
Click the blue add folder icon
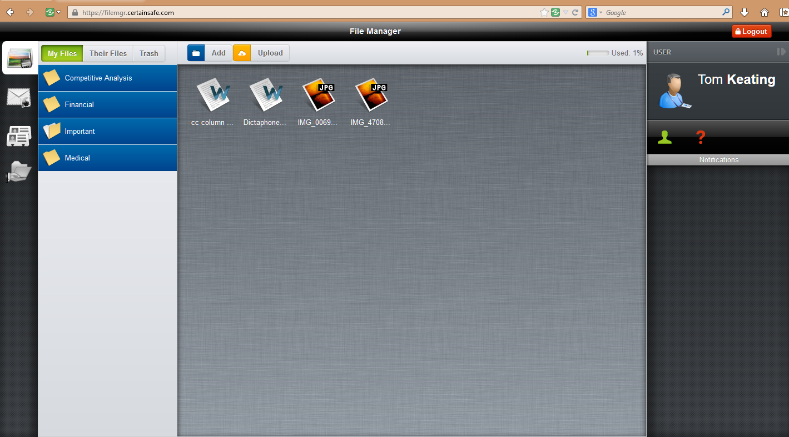pos(196,53)
